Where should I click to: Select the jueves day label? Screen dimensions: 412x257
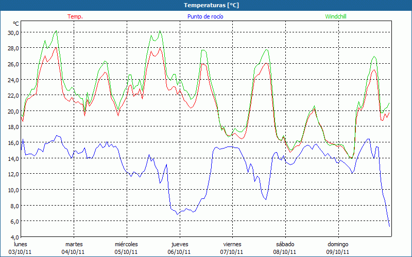point(179,244)
